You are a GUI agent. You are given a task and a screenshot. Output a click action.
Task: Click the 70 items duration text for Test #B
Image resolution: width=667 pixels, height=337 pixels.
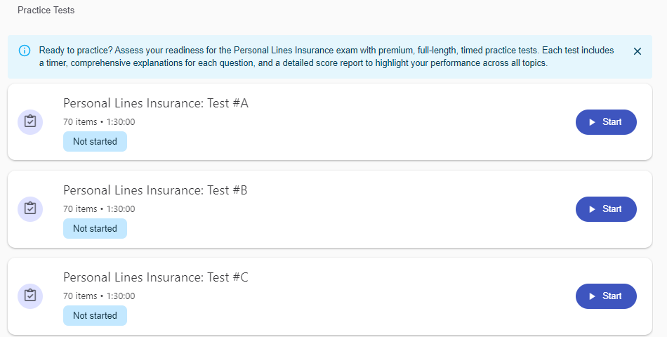pyautogui.click(x=99, y=209)
